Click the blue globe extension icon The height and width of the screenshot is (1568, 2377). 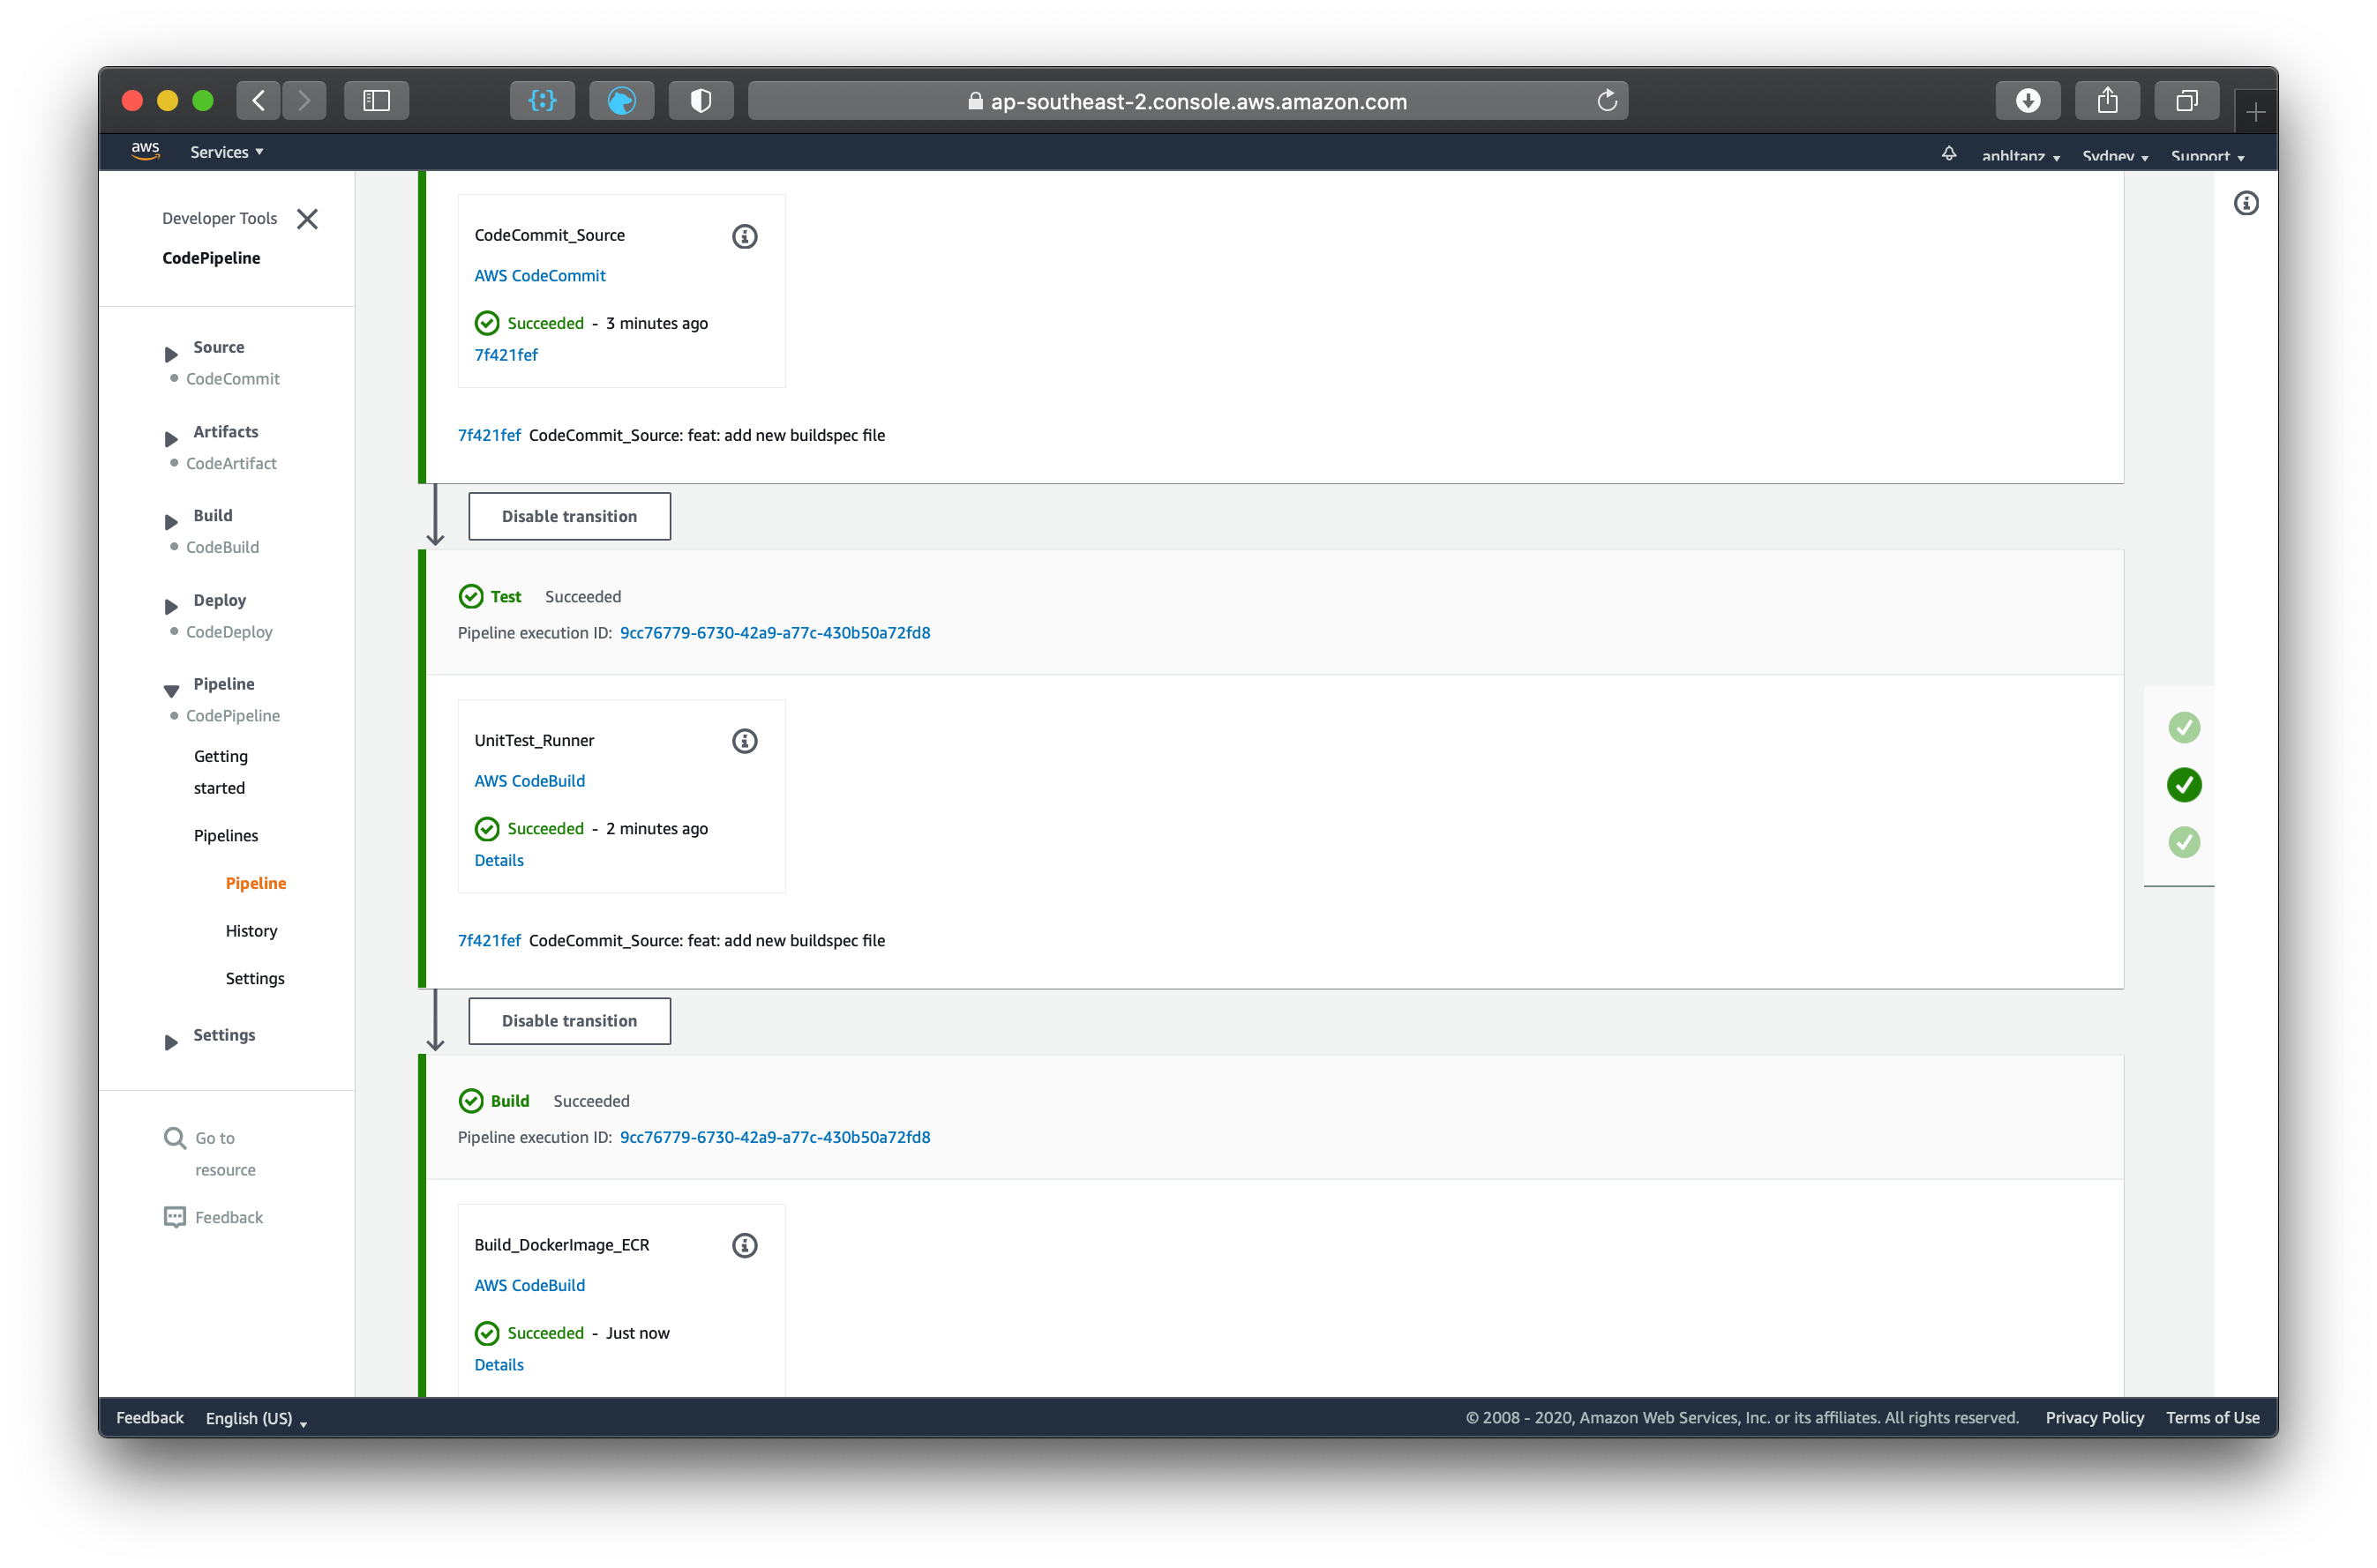pos(621,101)
